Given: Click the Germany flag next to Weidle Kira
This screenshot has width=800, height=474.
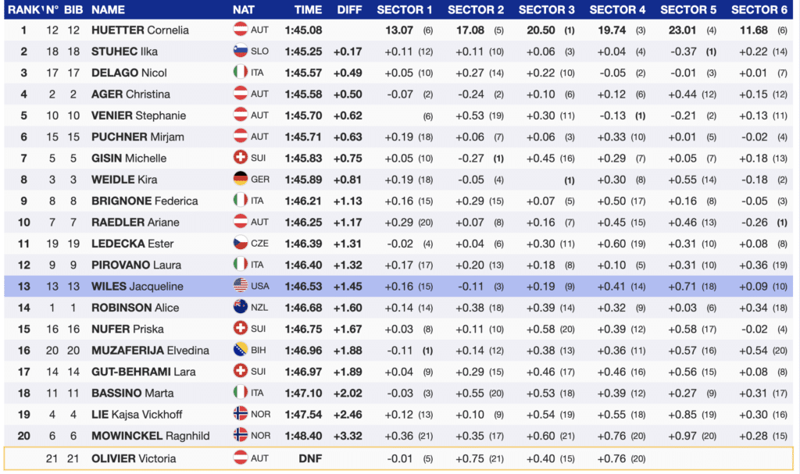Looking at the screenshot, I should coord(241,179).
